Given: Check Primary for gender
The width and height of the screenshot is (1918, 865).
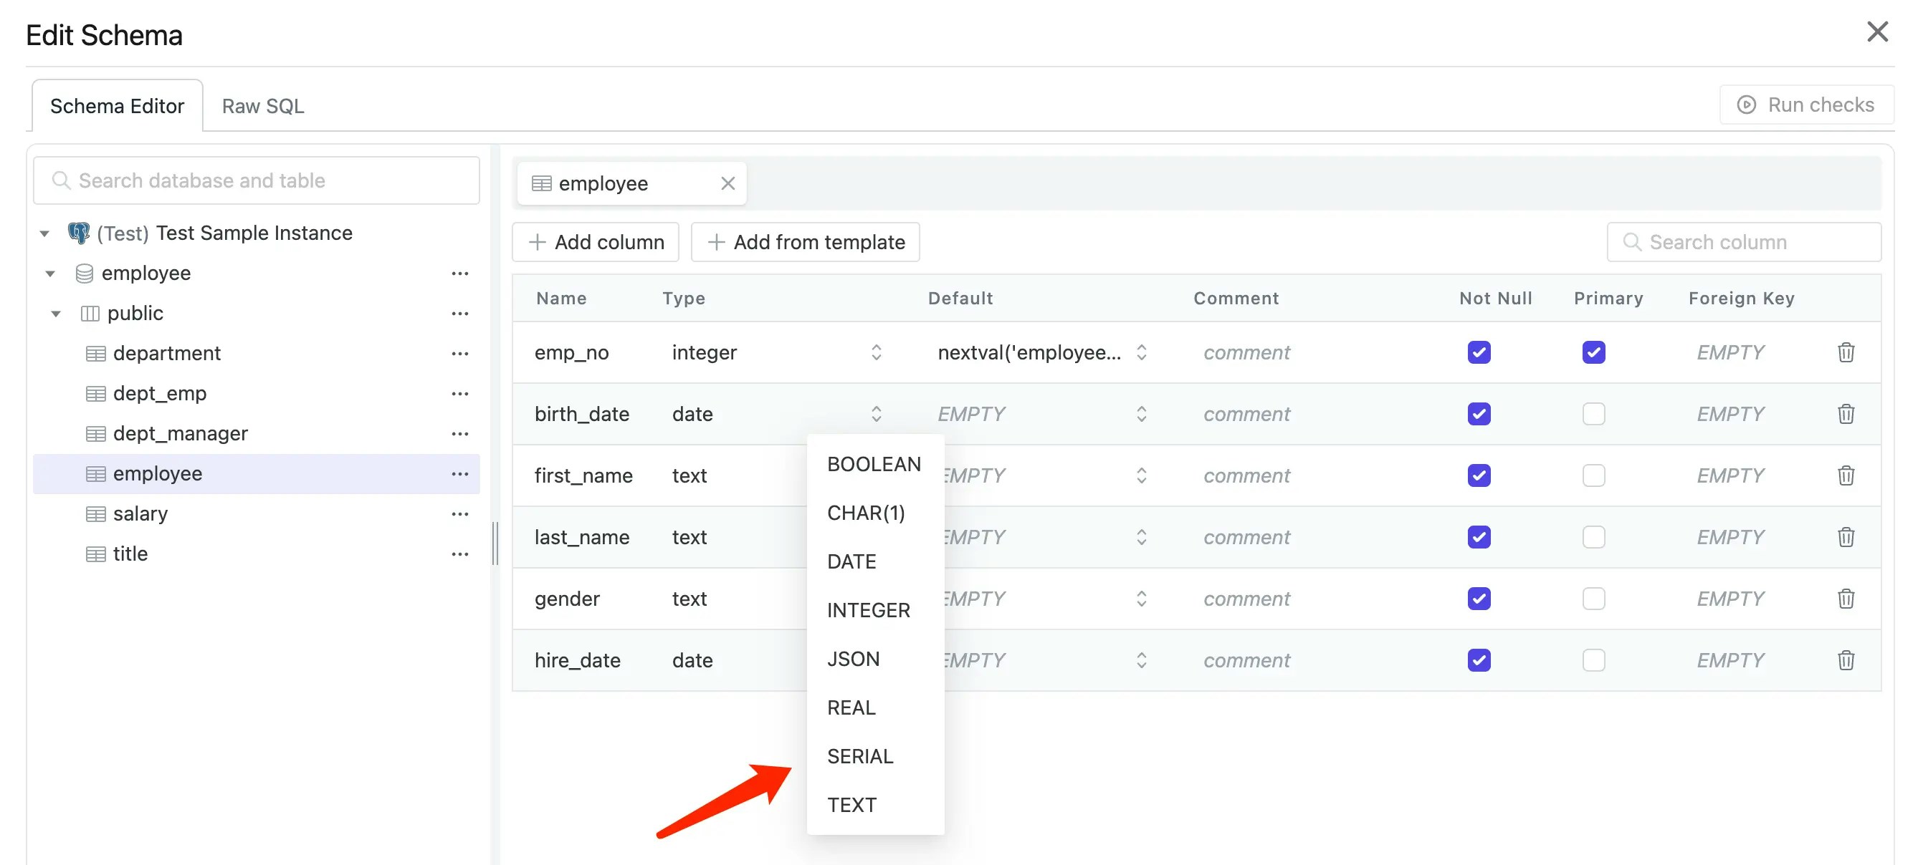Looking at the screenshot, I should (x=1593, y=599).
